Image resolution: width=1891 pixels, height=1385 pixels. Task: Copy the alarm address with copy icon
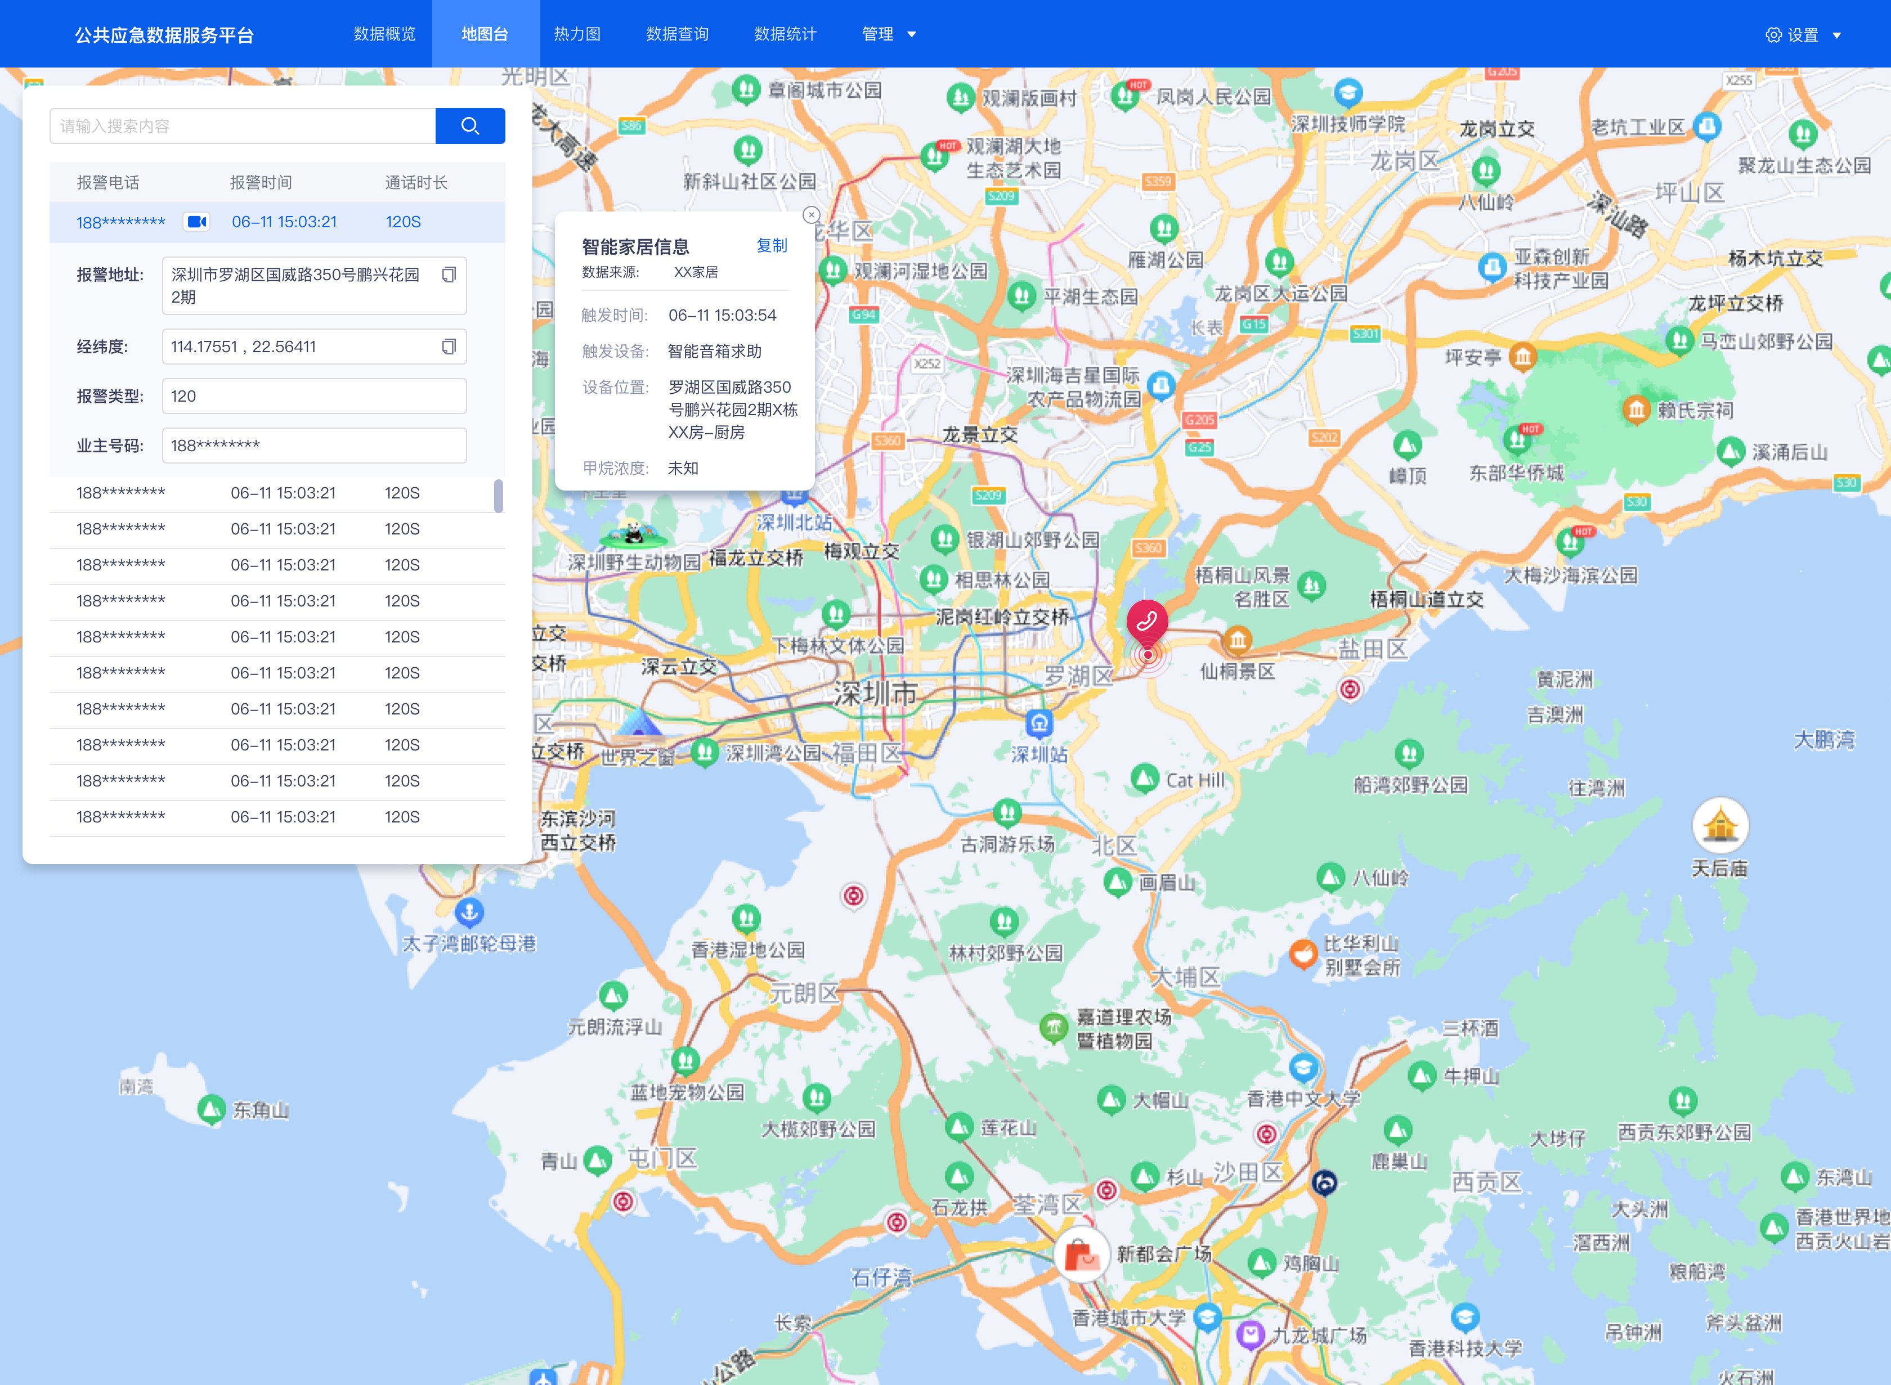click(x=449, y=275)
